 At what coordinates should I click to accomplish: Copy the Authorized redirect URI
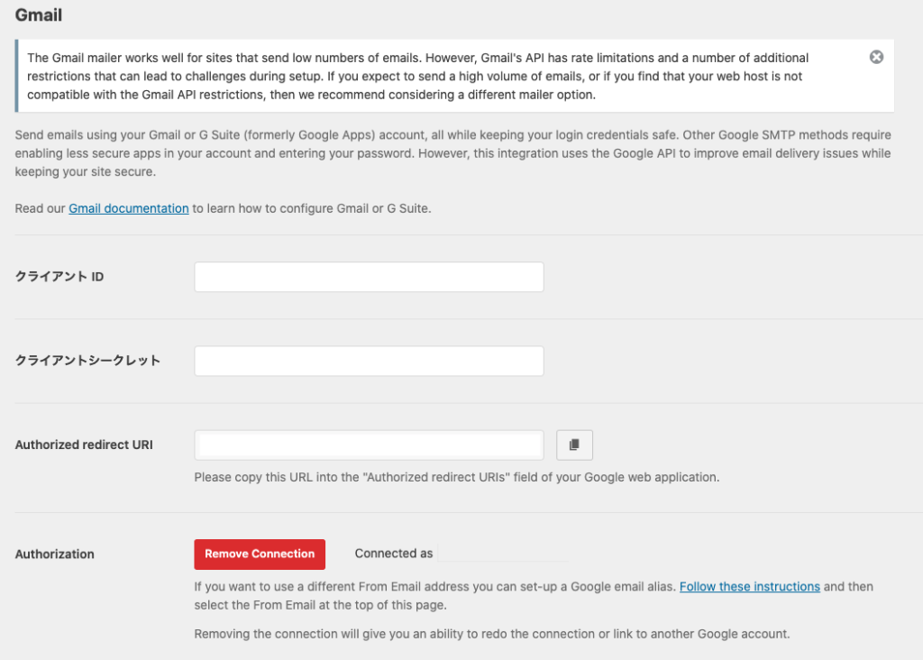tap(574, 445)
